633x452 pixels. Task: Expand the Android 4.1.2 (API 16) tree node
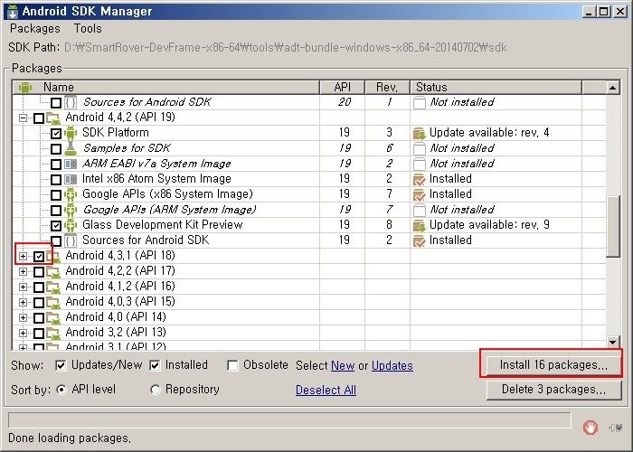point(23,287)
